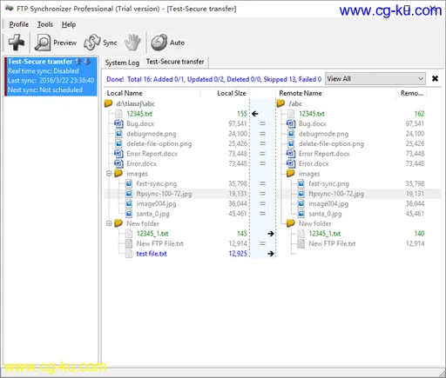Screen dimensions: 446x378
Task: Click right arrow for 12345_1.txt
Action: 271,234
